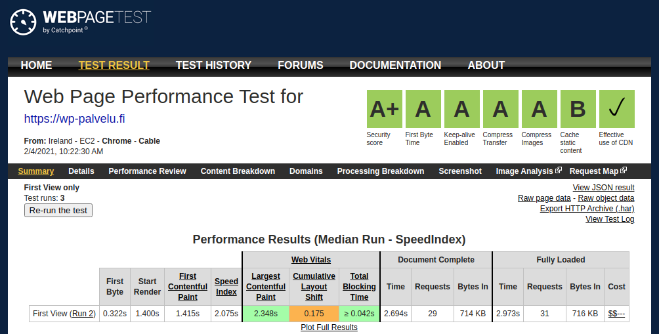This screenshot has height=334, width=659.
Task: Open the Processing Breakdown tab
Action: [x=380, y=171]
